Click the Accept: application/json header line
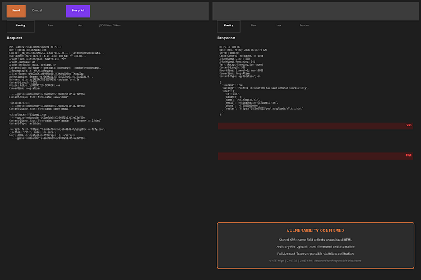The height and width of the screenshot is (280, 421). point(37,59)
